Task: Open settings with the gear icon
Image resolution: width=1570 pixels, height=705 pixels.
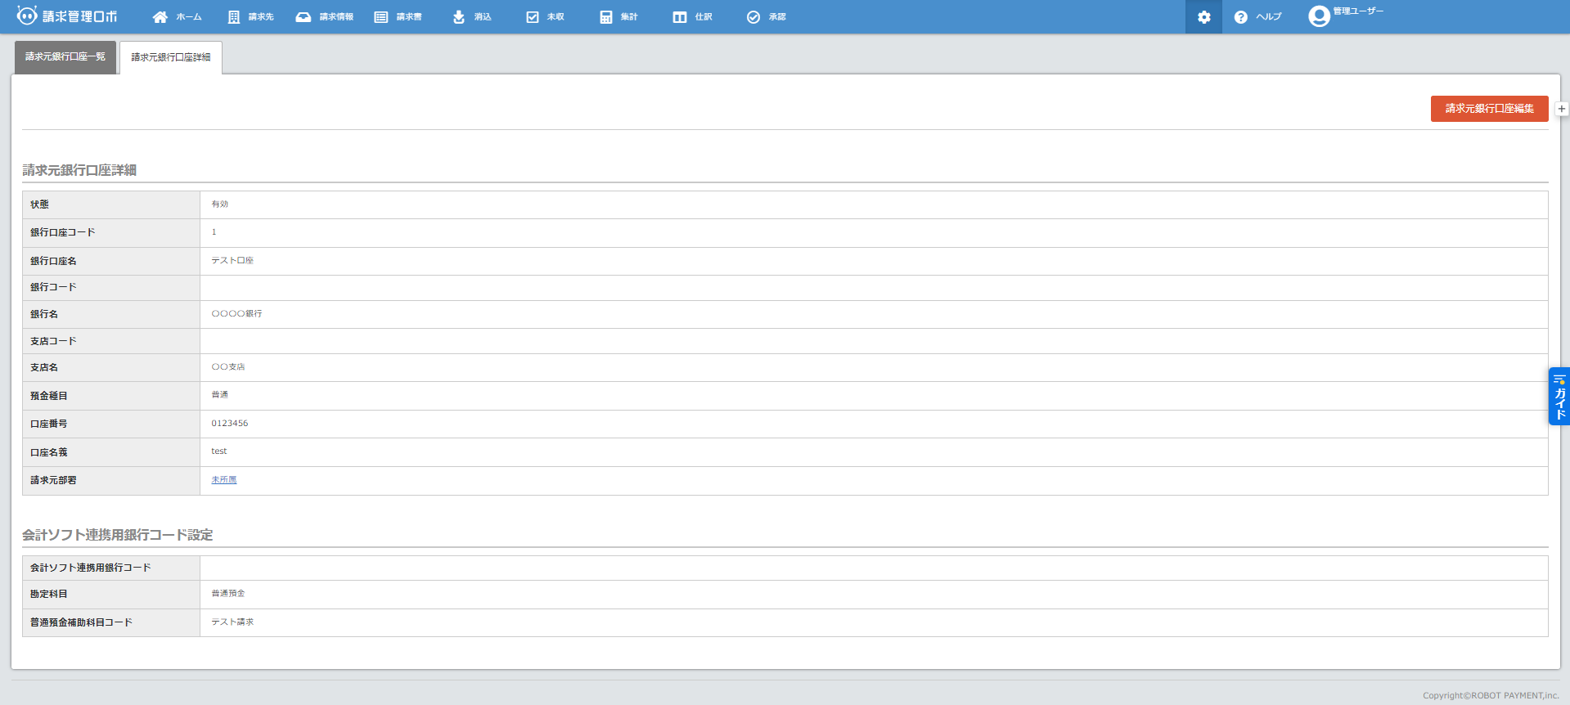Action: tap(1203, 17)
